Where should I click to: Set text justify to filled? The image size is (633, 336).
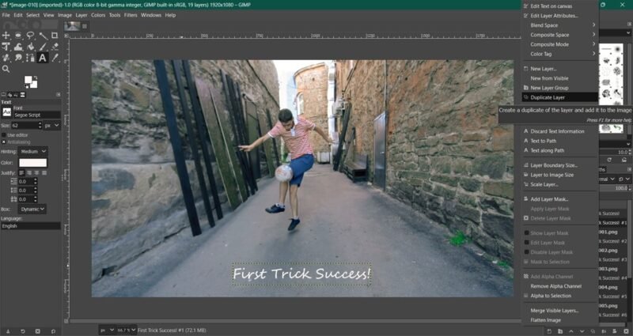click(x=44, y=172)
